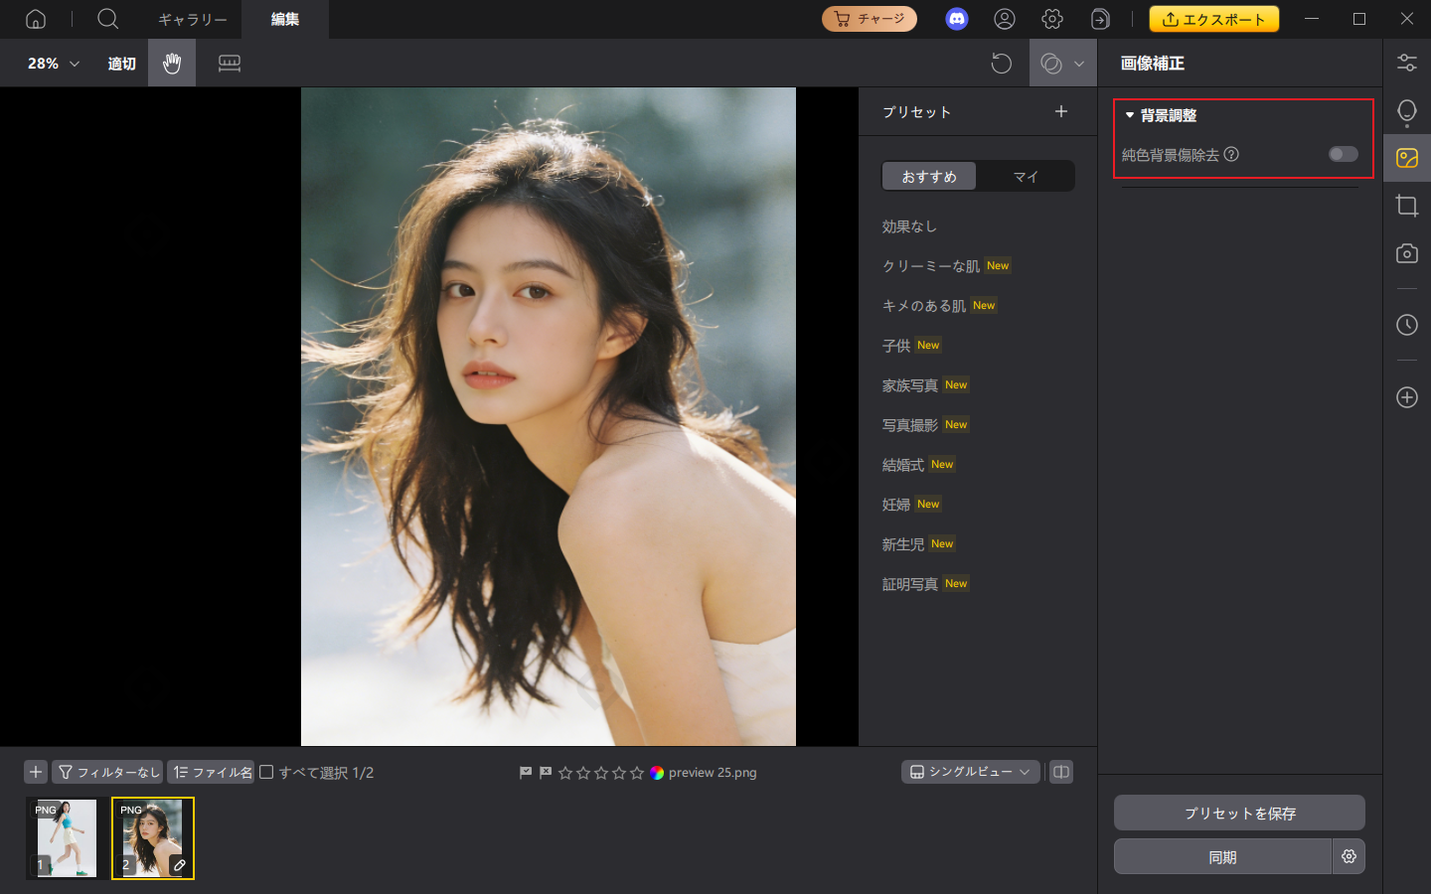Click the エクスポート button
The width and height of the screenshot is (1431, 894).
point(1213,19)
